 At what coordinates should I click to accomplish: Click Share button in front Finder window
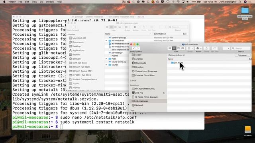pyautogui.click(x=206, y=48)
